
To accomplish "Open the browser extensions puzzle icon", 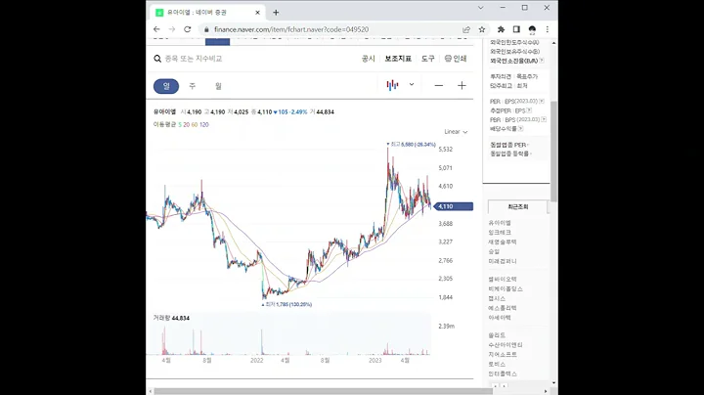I will tap(501, 29).
